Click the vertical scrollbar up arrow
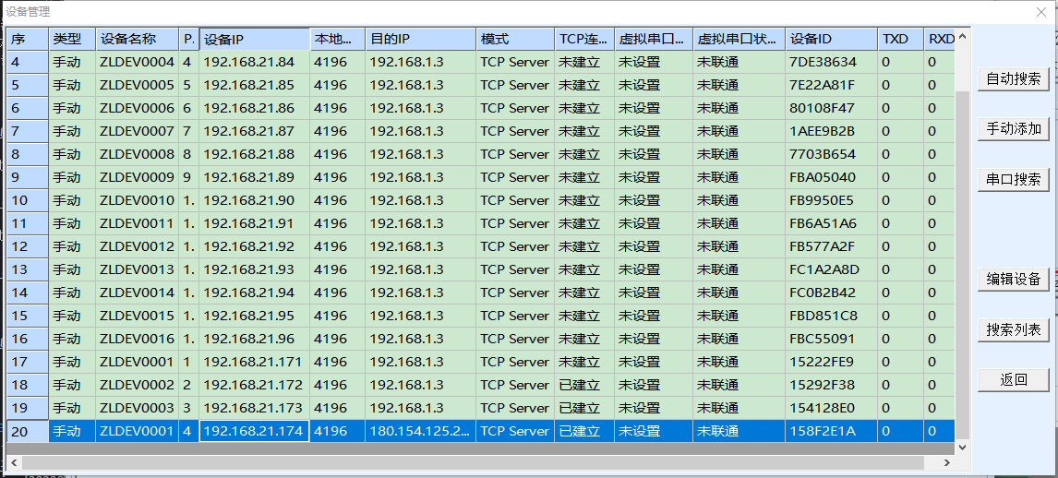 [x=962, y=35]
